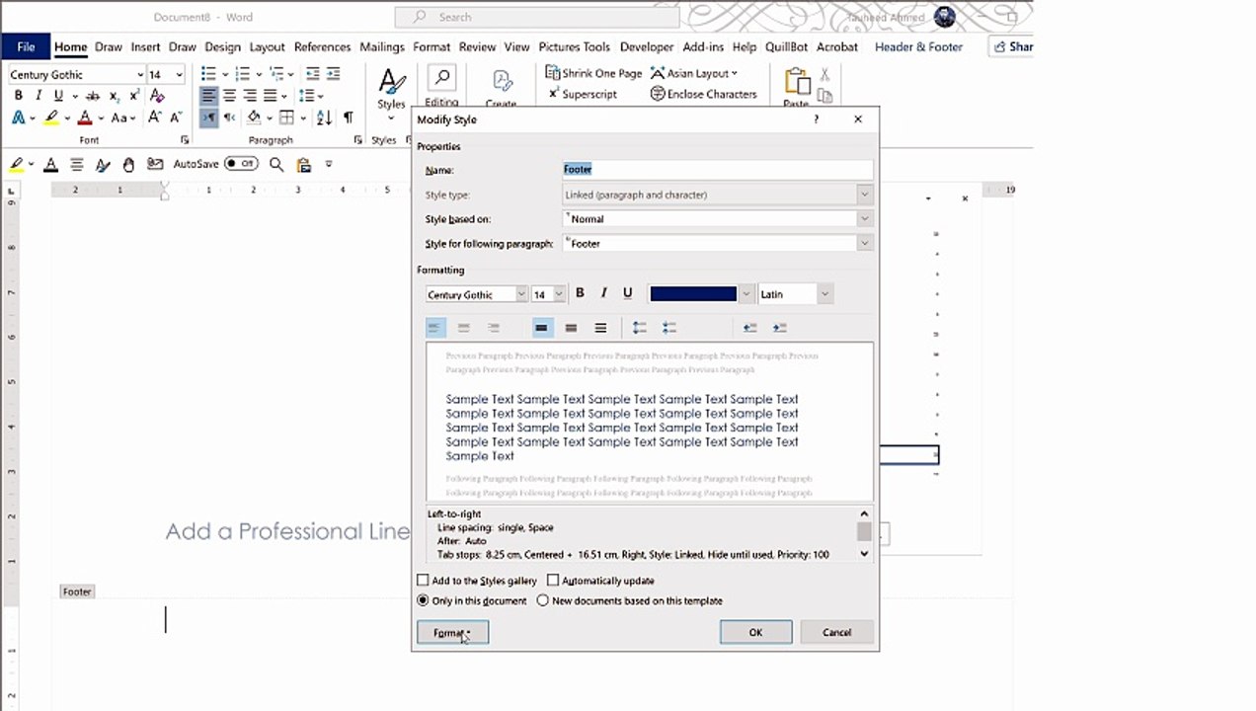
Task: Click OK in Modify Style dialog
Action: (x=755, y=632)
